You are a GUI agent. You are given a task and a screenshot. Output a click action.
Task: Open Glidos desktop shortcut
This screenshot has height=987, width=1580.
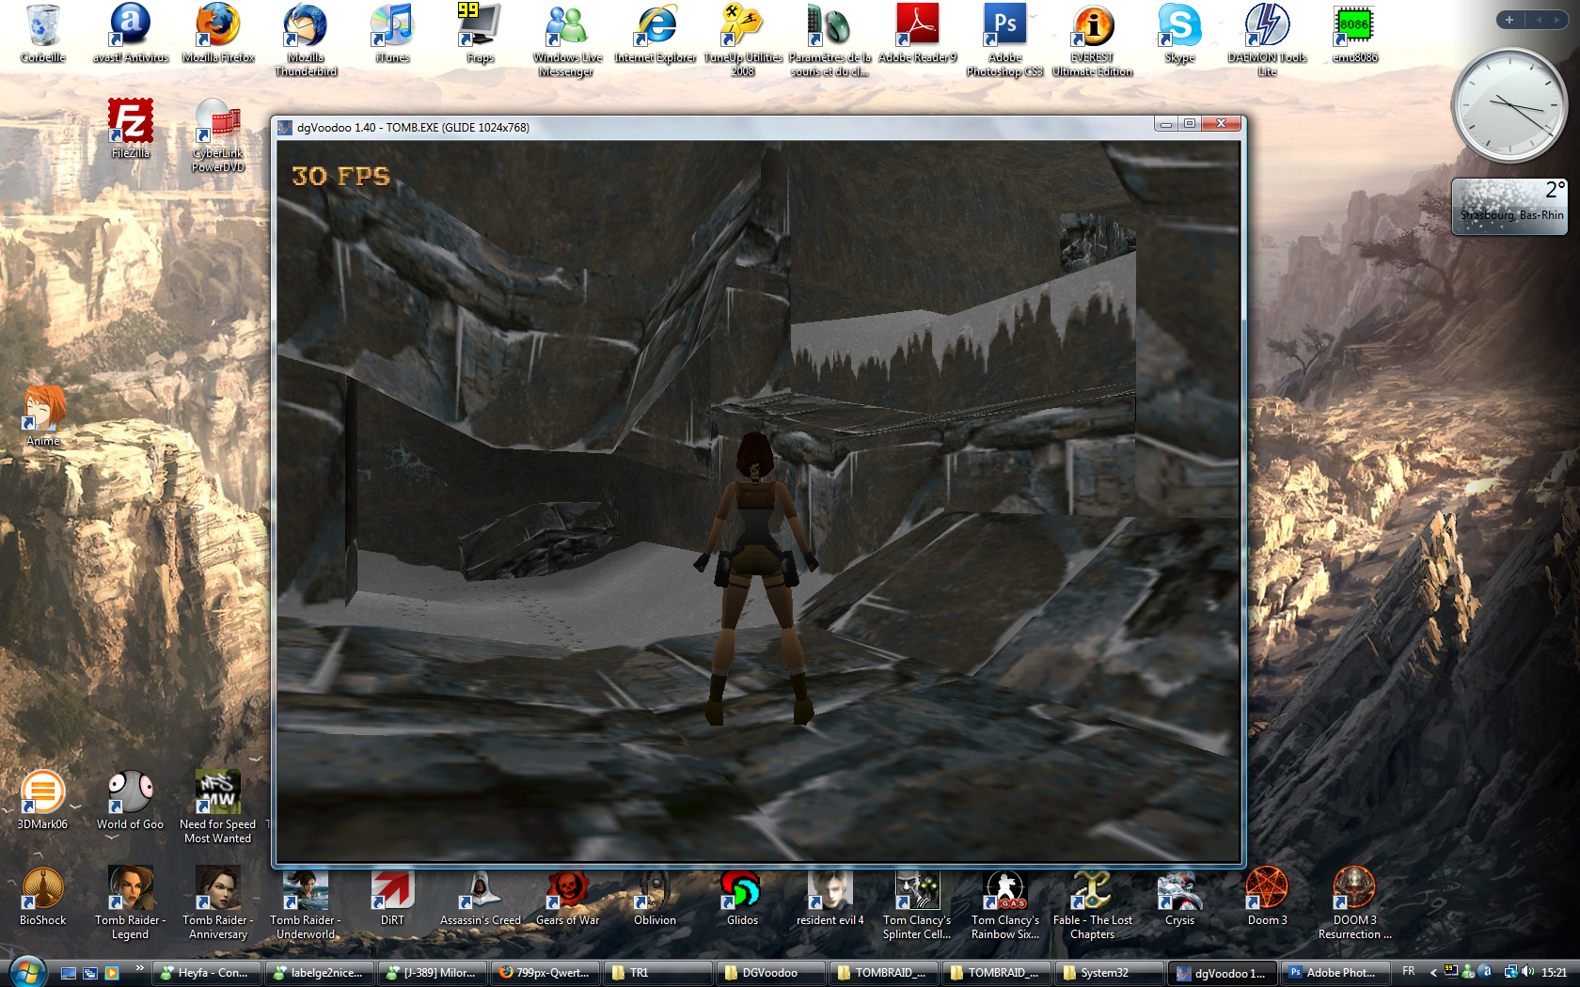742,896
